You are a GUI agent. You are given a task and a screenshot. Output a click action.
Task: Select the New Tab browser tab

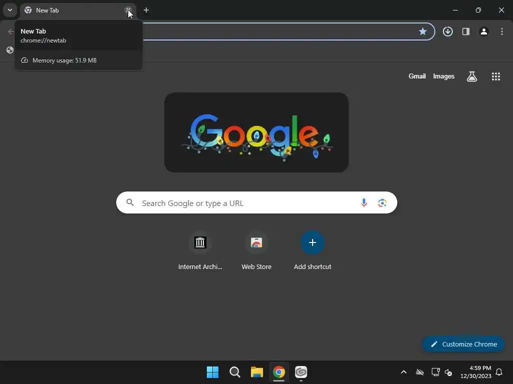[x=78, y=10]
